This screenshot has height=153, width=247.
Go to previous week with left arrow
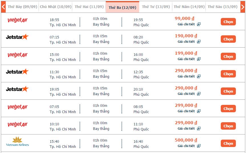click(3, 7)
